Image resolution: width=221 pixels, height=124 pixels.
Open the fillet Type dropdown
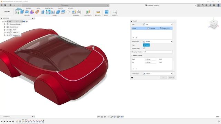[x=157, y=24]
